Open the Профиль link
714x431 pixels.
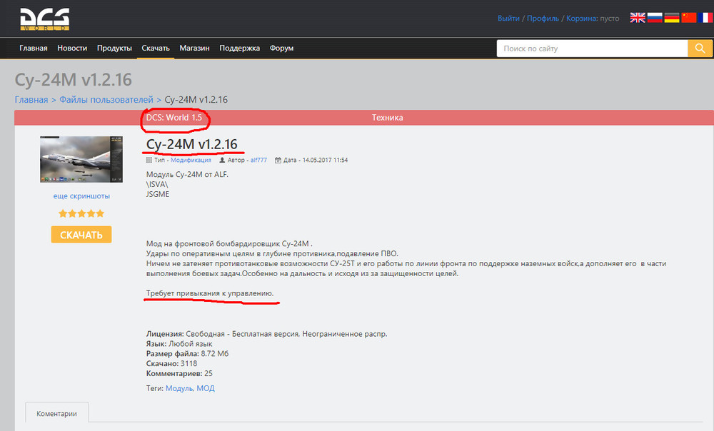pyautogui.click(x=543, y=19)
